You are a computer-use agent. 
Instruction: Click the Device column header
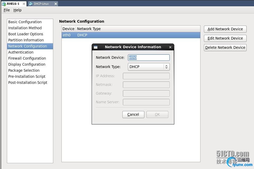[x=69, y=29]
